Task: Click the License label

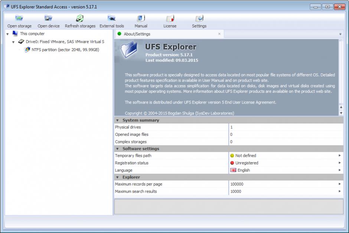Action: [170, 26]
